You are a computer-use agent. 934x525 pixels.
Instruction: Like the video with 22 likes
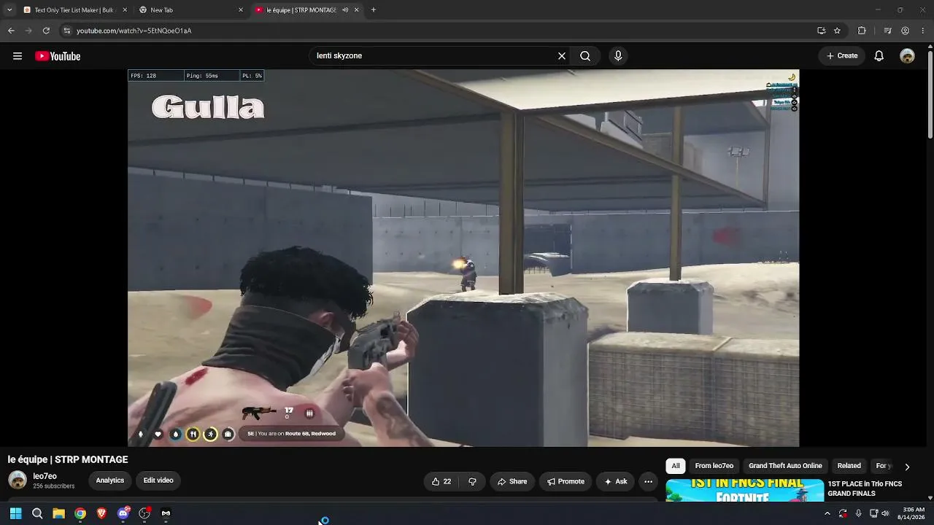(442, 481)
